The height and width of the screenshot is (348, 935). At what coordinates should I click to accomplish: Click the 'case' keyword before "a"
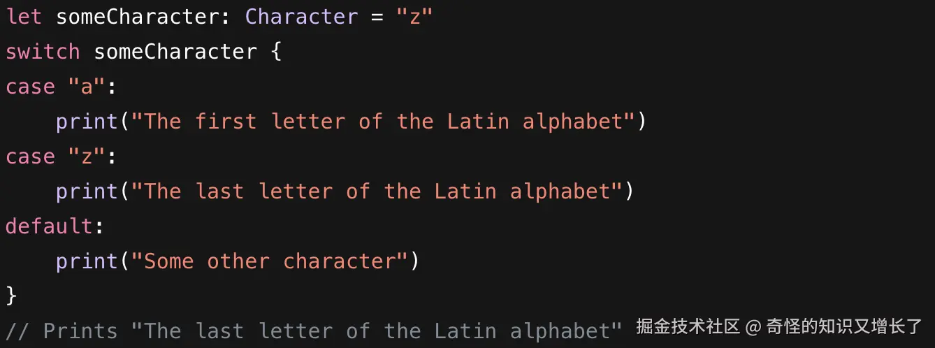pyautogui.click(x=31, y=87)
